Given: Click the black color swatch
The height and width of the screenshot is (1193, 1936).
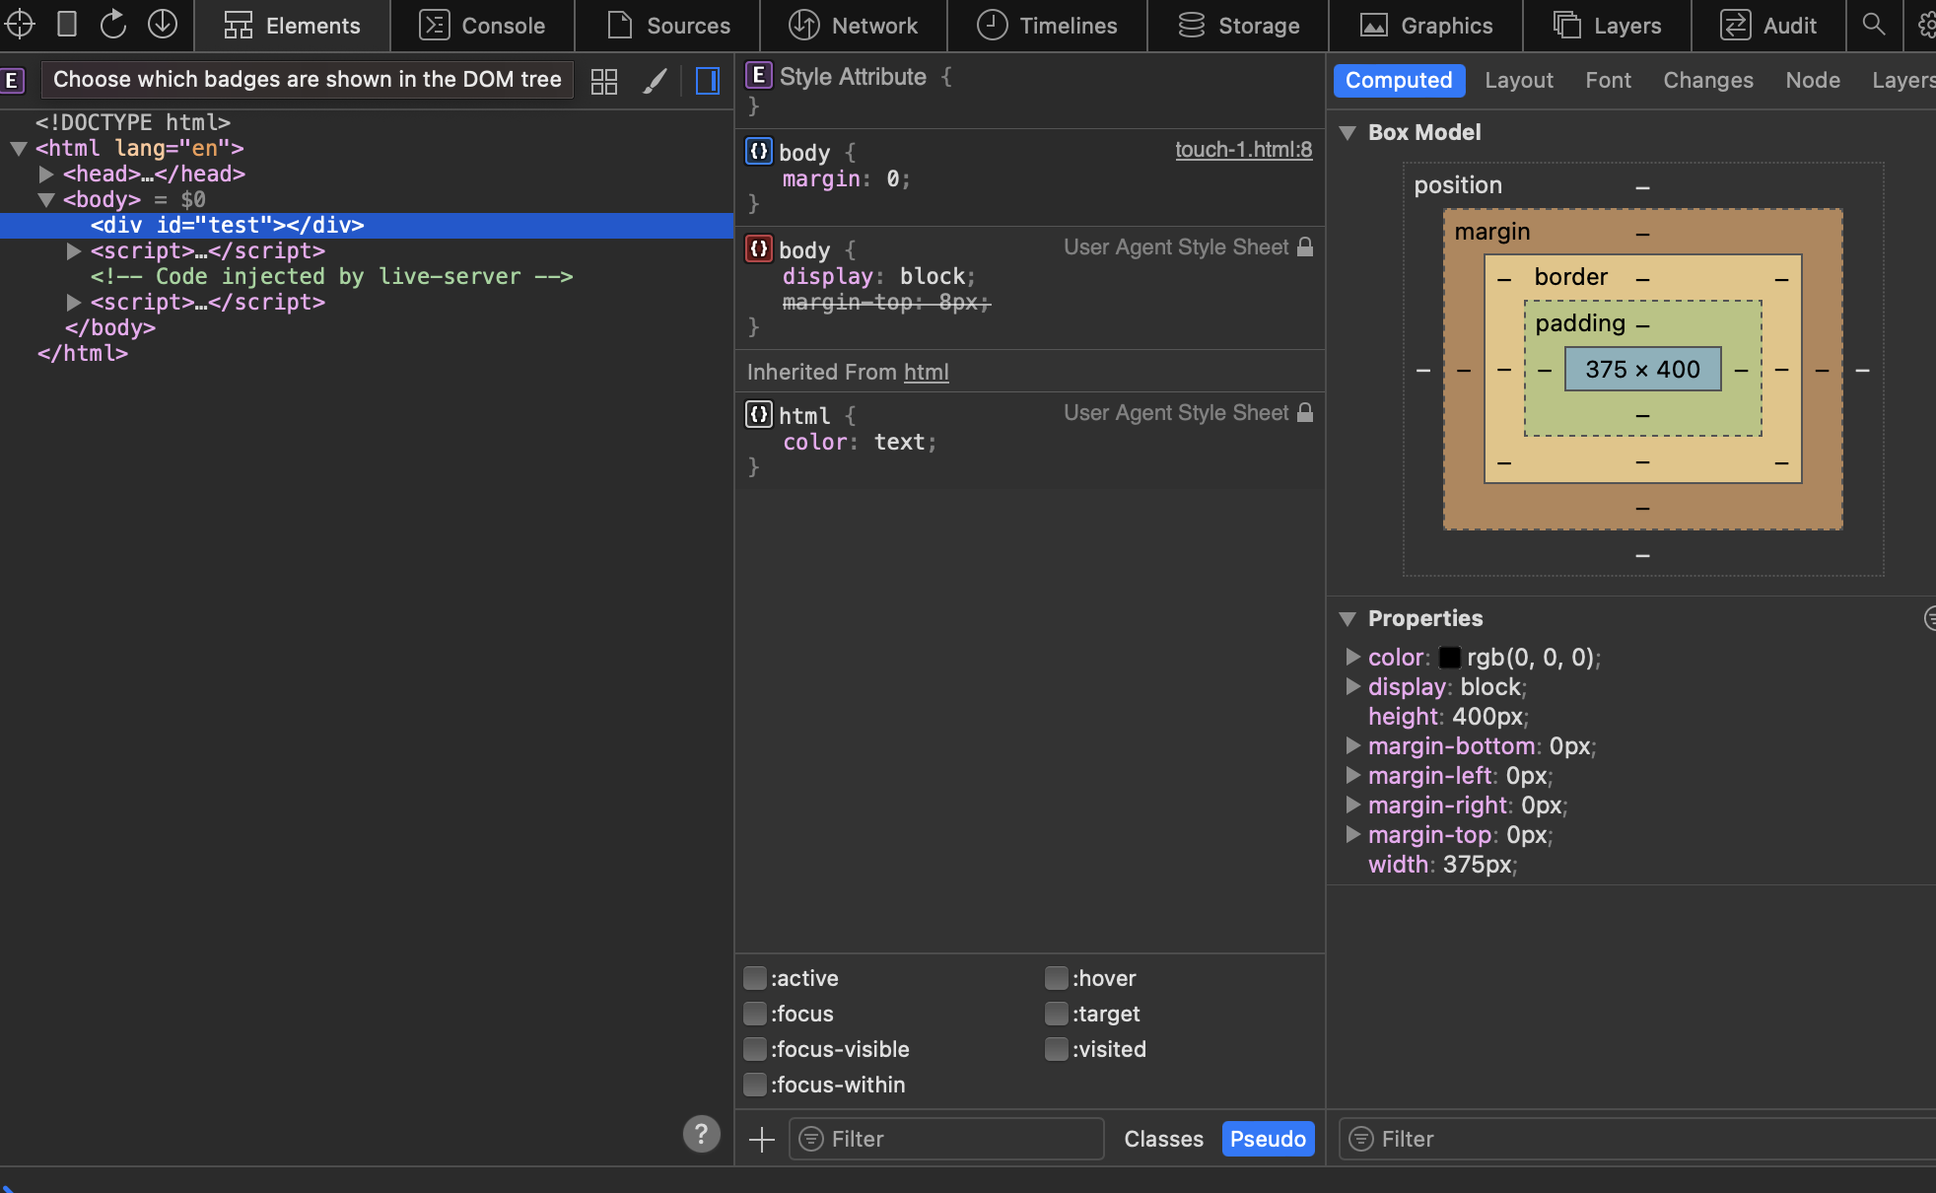Looking at the screenshot, I should [x=1449, y=658].
